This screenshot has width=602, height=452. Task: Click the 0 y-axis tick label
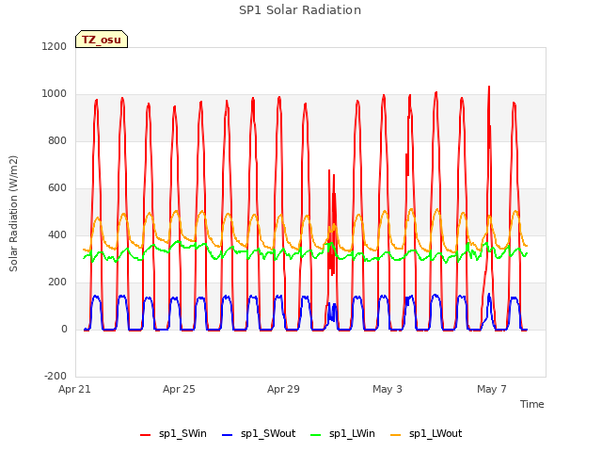[64, 329]
